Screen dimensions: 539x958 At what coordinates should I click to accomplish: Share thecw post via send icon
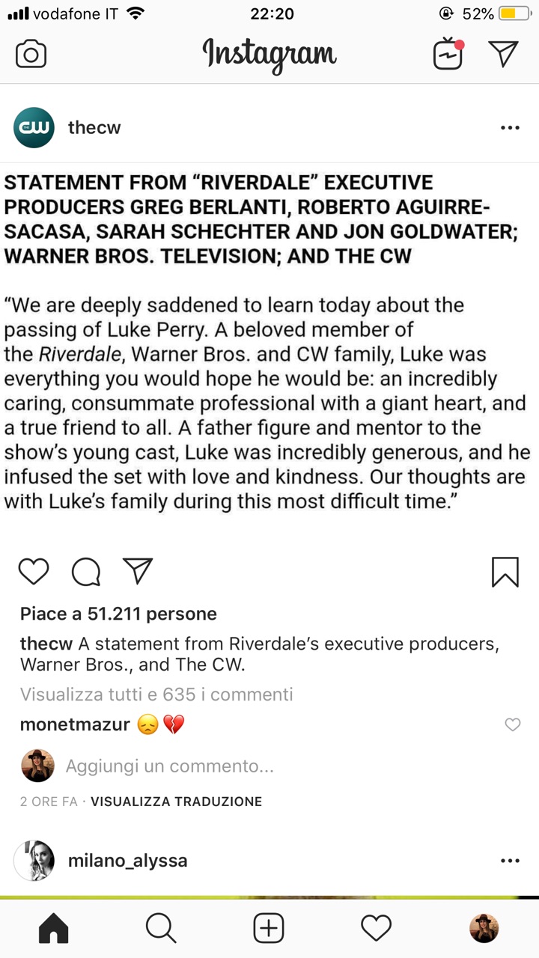(138, 572)
